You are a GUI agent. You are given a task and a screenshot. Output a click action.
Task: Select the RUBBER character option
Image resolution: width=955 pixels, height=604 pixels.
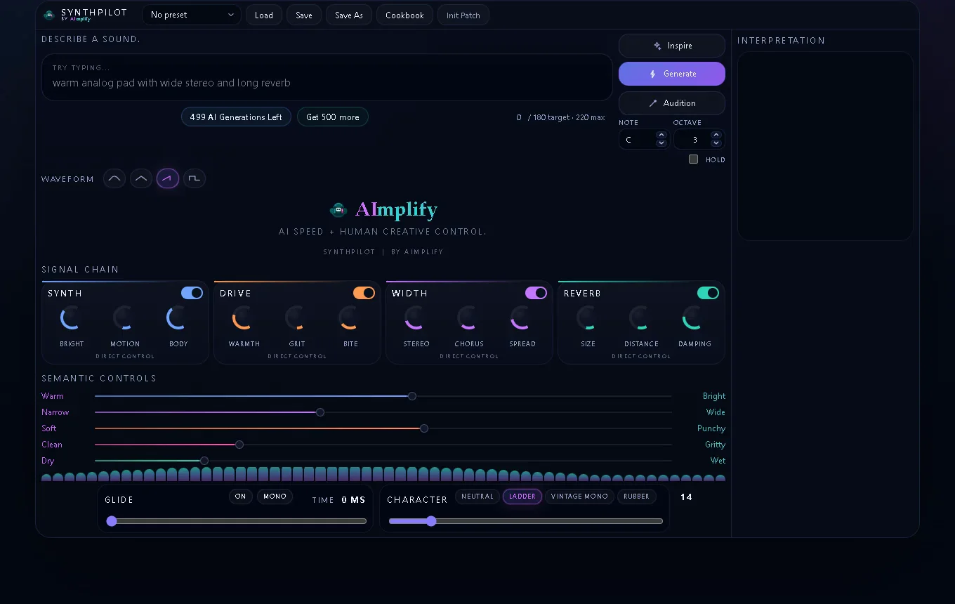coord(636,497)
